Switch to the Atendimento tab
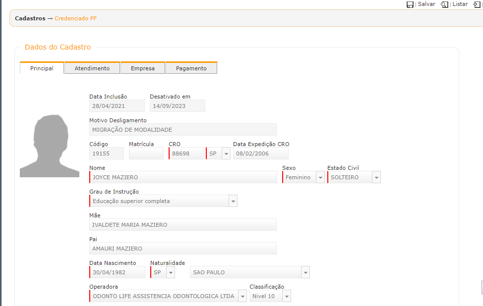Viewport: 483px width, 306px height. (92, 68)
